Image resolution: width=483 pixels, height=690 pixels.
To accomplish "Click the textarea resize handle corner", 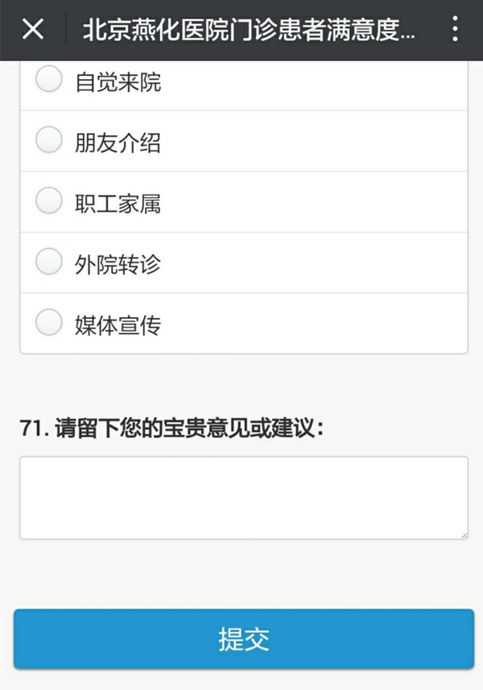I will [x=464, y=535].
